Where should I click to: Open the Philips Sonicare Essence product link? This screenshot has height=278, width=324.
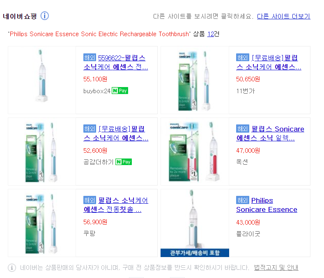coord(267,205)
